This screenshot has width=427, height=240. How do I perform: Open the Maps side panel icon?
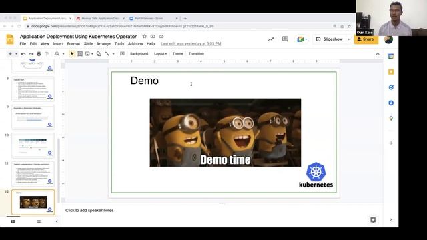point(391,119)
